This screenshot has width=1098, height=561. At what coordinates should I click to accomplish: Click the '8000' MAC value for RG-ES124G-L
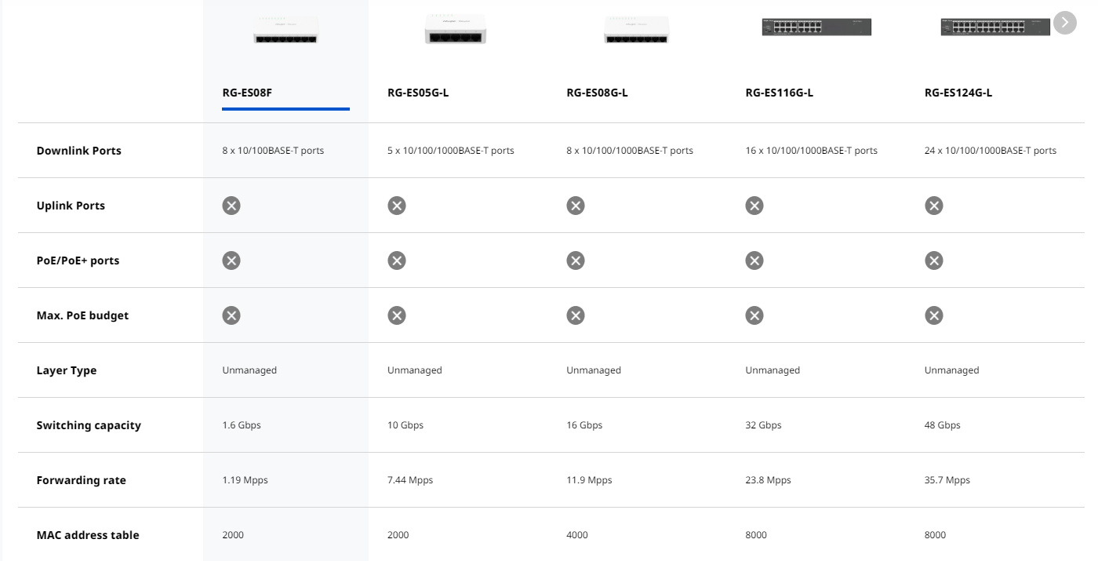click(936, 535)
